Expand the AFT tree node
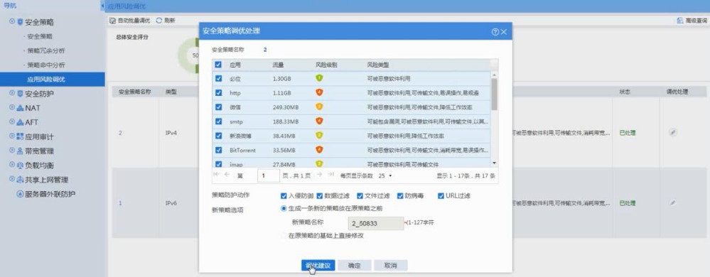The image size is (710, 277). coord(12,122)
